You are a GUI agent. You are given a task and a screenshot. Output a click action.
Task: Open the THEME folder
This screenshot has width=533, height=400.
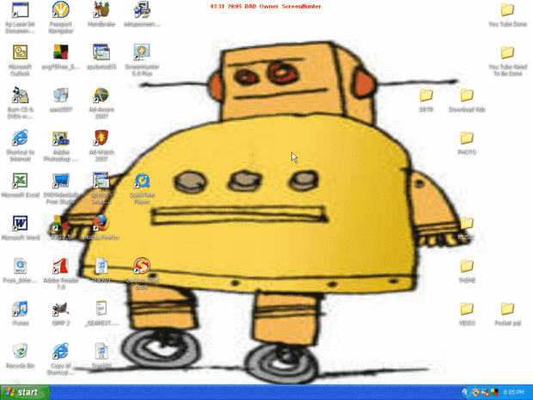(x=467, y=267)
